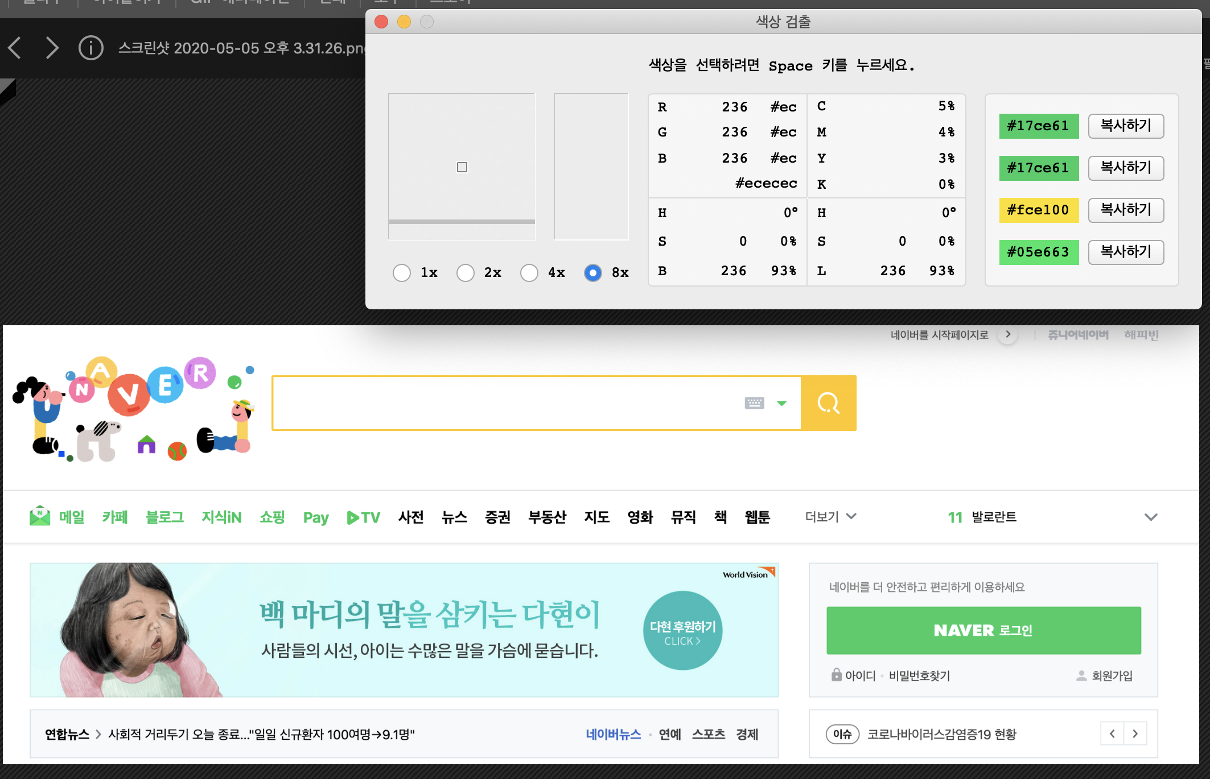
Task: Click the next image arrow
Action: coord(52,48)
